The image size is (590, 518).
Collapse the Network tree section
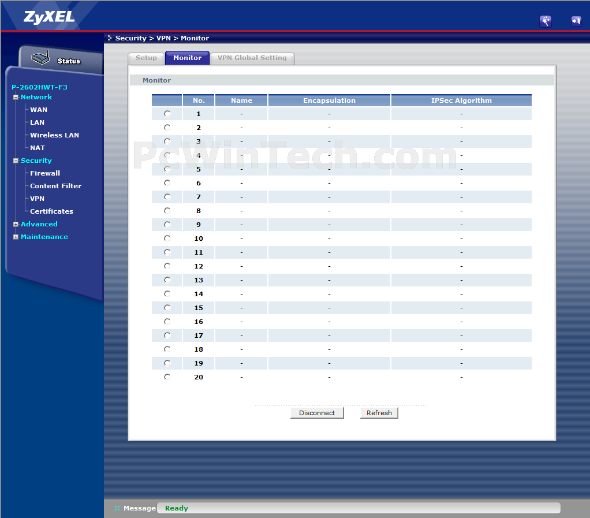[x=16, y=97]
